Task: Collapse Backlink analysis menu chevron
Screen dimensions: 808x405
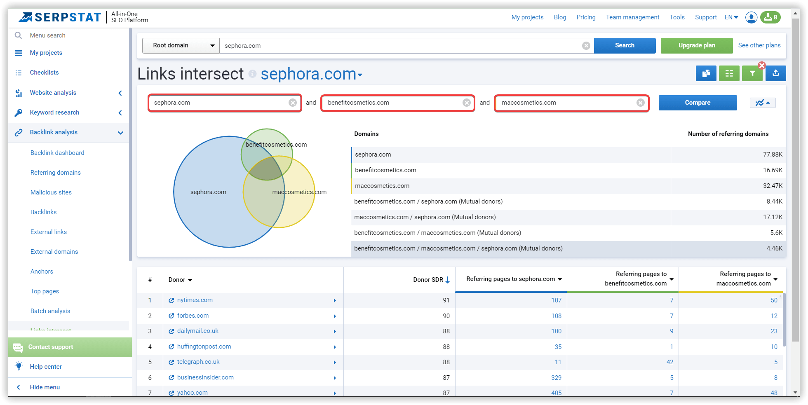Action: [120, 133]
